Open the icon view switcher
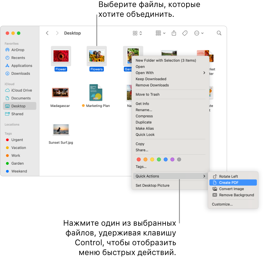Image resolution: width=263 pixels, height=258 pixels. [x=137, y=33]
